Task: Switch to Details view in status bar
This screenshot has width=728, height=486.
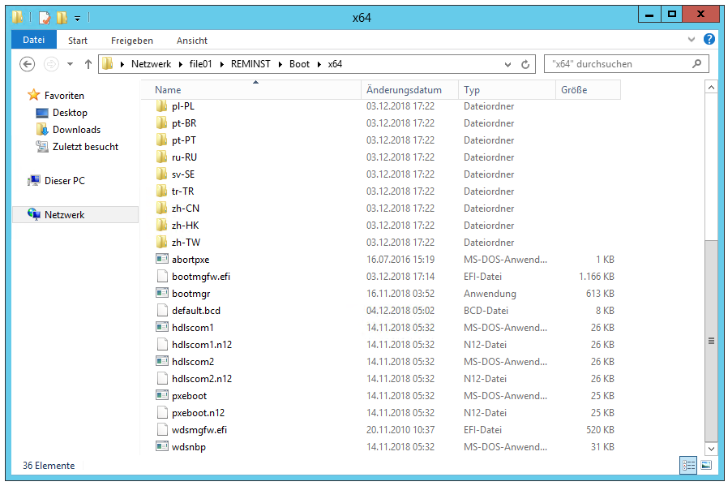Action: [688, 465]
